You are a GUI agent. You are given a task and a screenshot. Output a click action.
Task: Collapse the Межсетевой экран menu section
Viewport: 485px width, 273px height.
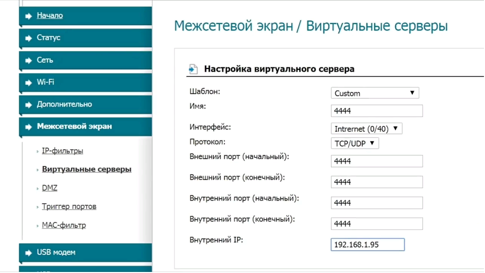point(85,126)
